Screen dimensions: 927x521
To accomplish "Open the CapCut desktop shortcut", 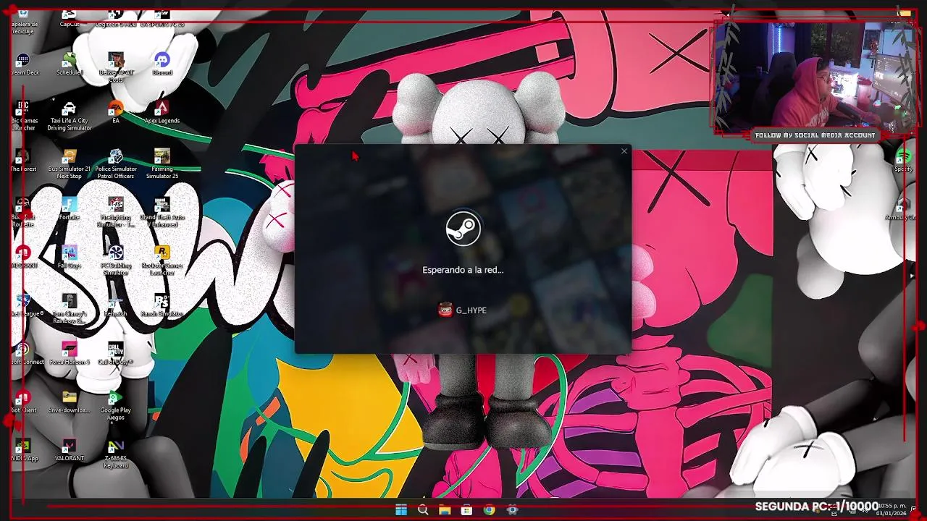I will (70, 18).
